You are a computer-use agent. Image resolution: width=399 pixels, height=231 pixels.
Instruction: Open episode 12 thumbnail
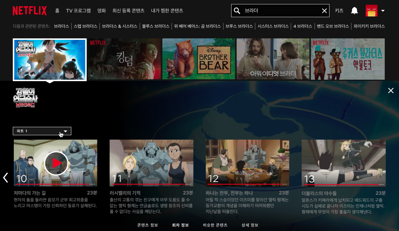[247, 163]
